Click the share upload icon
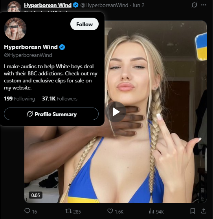Screen dimensions: 213x219 point(204,211)
